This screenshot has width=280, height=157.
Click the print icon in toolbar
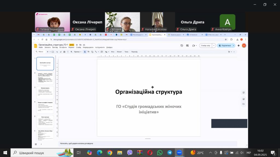64,52
